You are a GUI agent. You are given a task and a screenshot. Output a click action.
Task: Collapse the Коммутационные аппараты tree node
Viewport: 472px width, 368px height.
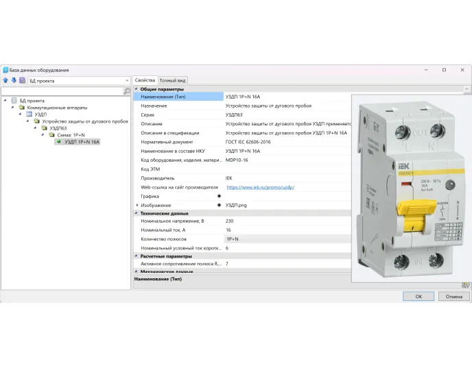coord(14,107)
